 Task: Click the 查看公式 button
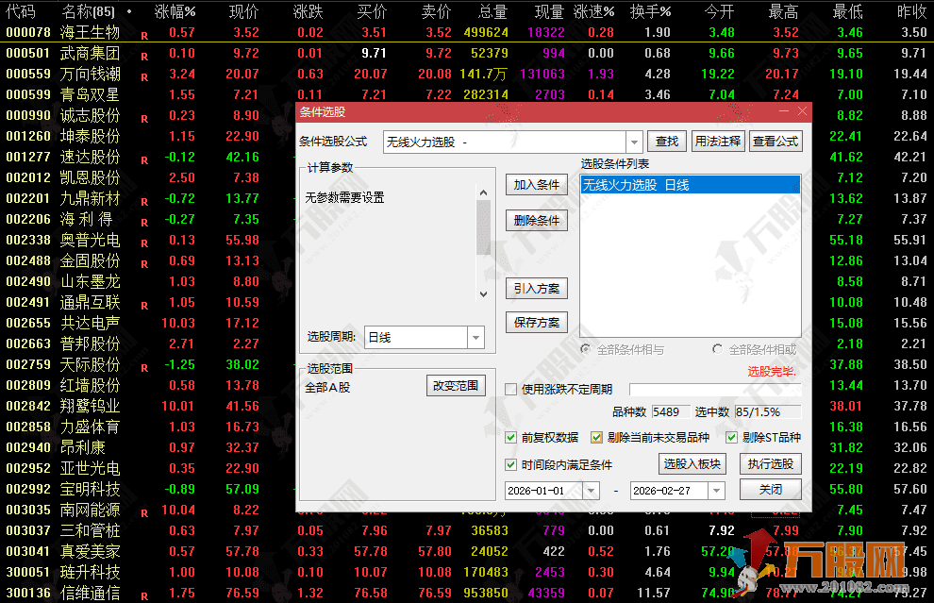(x=776, y=140)
